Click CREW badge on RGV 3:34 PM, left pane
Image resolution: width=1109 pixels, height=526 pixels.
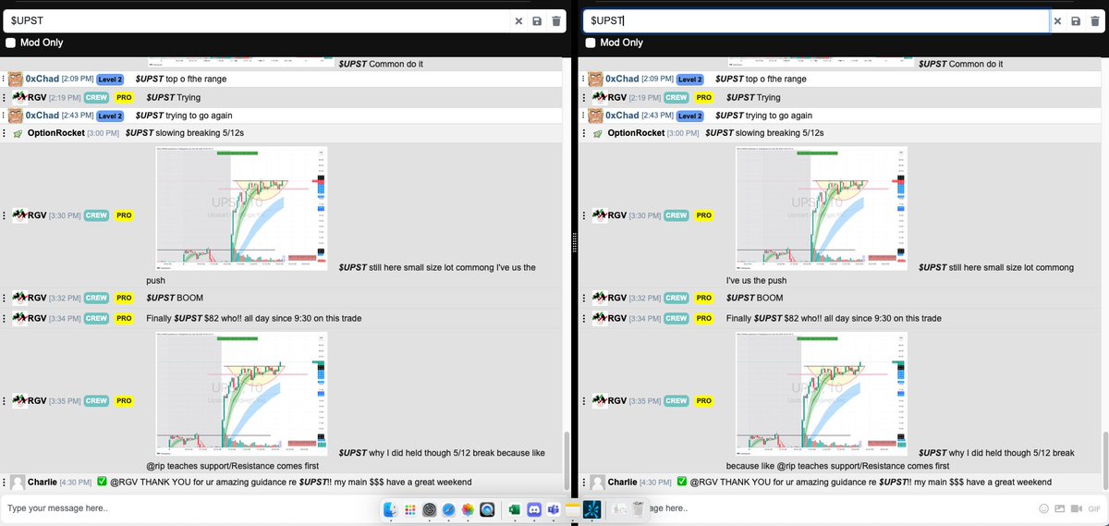click(96, 318)
